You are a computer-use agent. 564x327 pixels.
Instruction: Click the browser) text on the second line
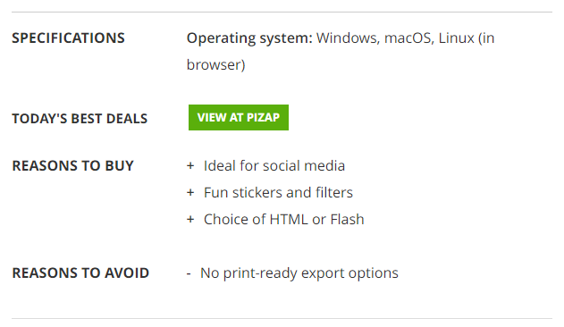[x=215, y=65]
